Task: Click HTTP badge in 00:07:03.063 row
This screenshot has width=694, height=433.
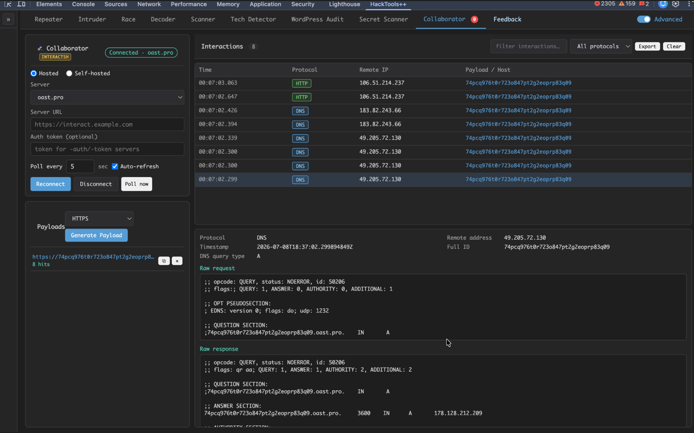Action: 301,83
